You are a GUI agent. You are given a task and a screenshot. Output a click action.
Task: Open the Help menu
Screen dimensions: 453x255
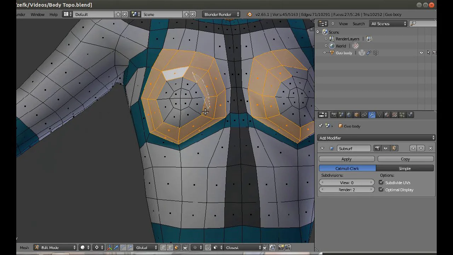pos(53,15)
